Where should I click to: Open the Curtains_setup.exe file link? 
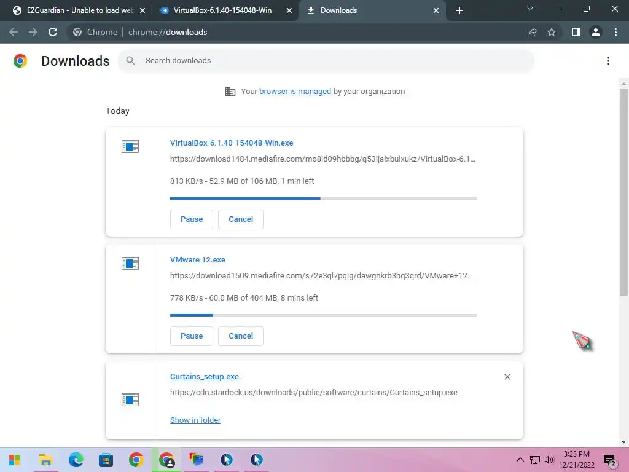pos(204,377)
